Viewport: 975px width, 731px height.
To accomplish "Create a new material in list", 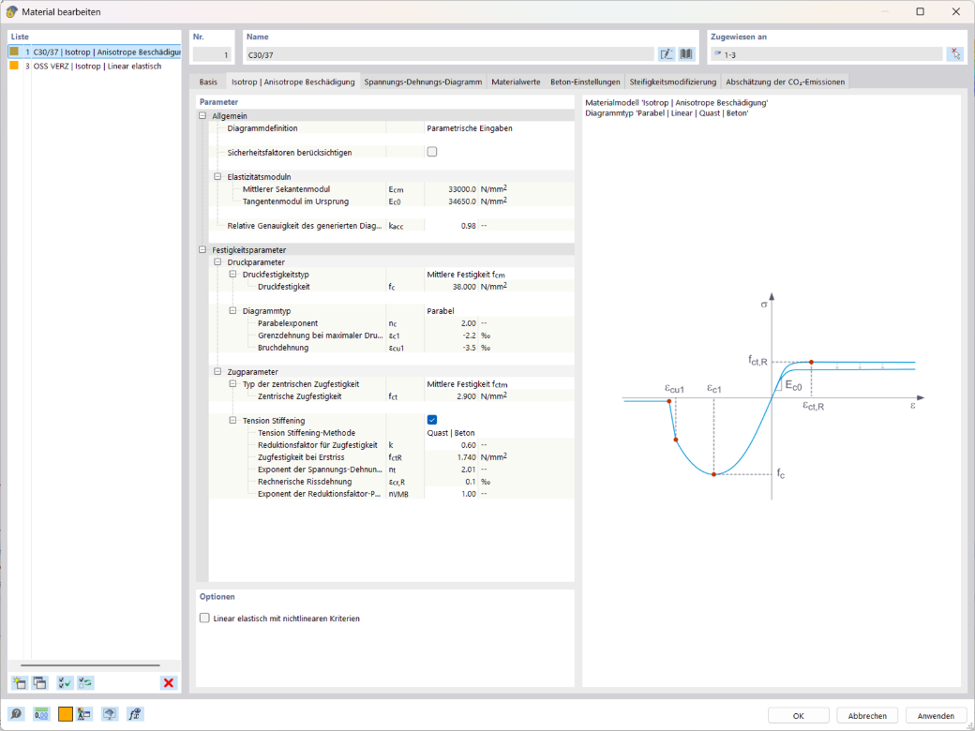I will (x=20, y=682).
